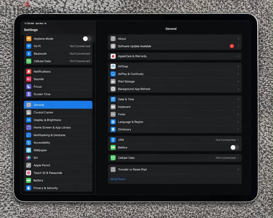This screenshot has width=273, height=218.
Task: Toggle the Battery switch in General pane
Action: (234, 147)
